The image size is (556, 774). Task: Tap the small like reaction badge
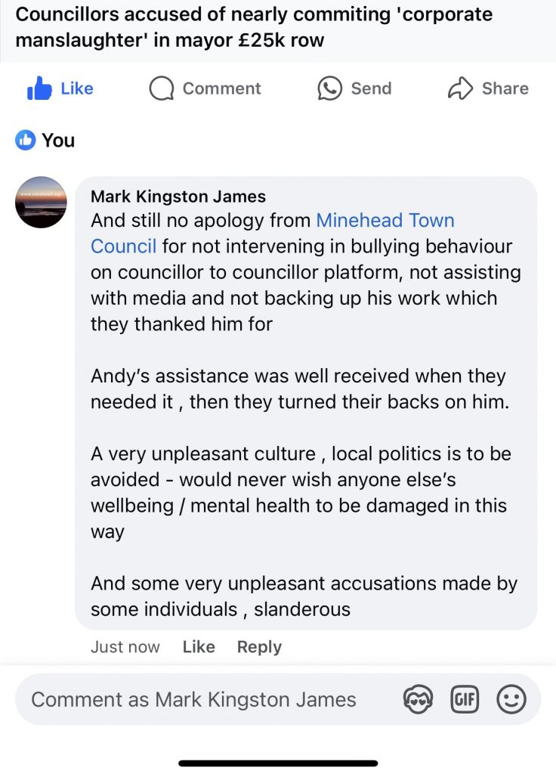(x=25, y=140)
